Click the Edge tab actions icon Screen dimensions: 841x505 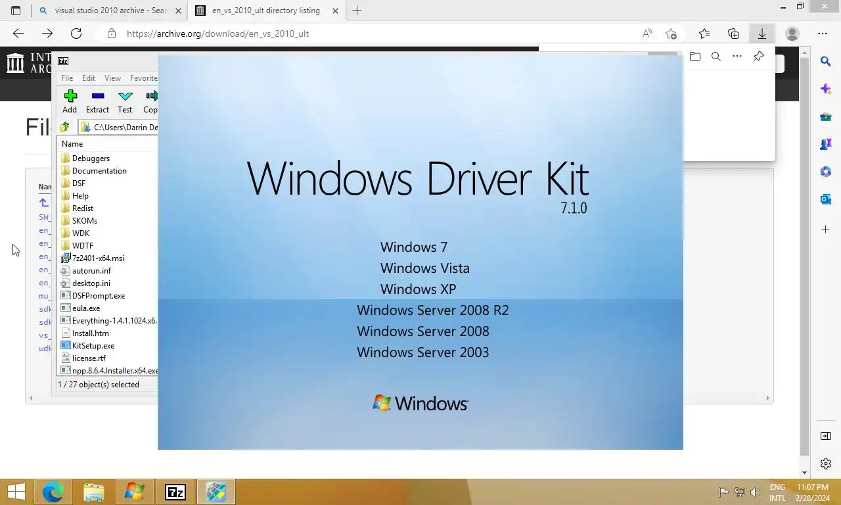(16, 11)
